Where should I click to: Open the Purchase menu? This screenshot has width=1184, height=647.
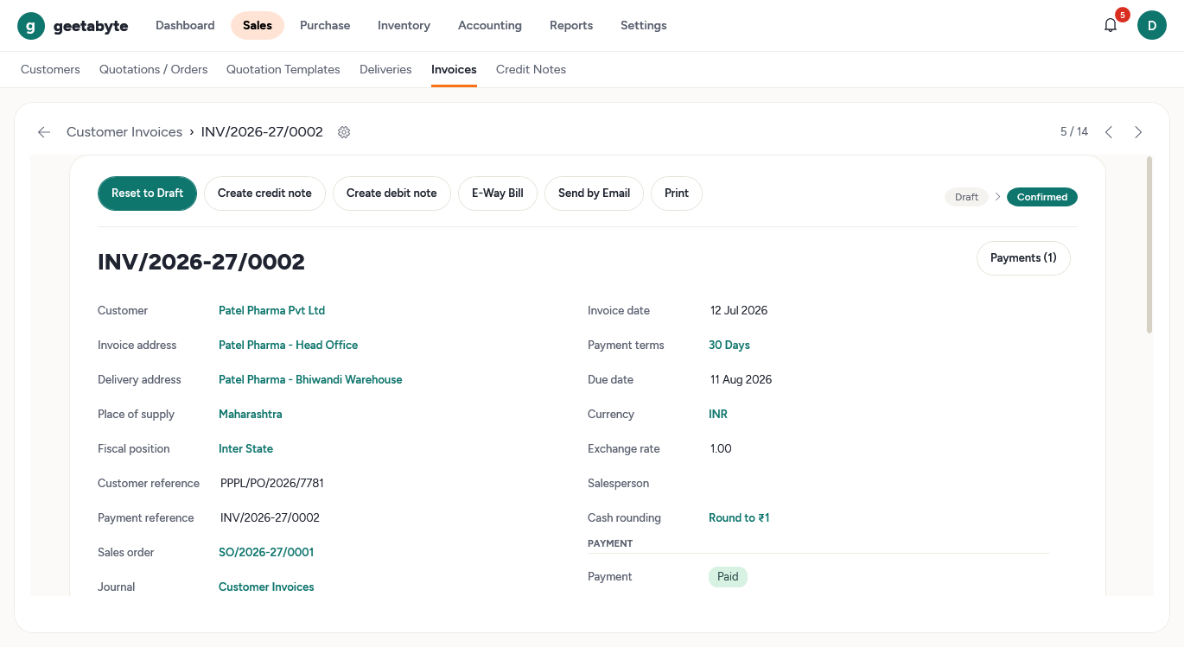point(325,26)
